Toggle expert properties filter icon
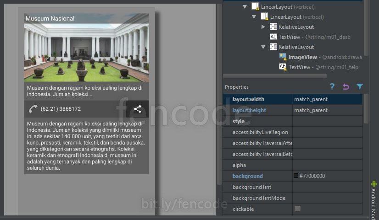Viewport: 379px width, 220px height. click(359, 86)
